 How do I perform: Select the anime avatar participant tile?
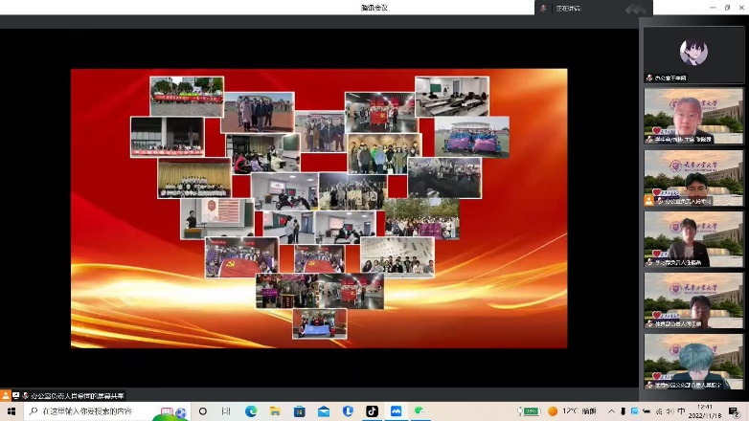point(693,54)
